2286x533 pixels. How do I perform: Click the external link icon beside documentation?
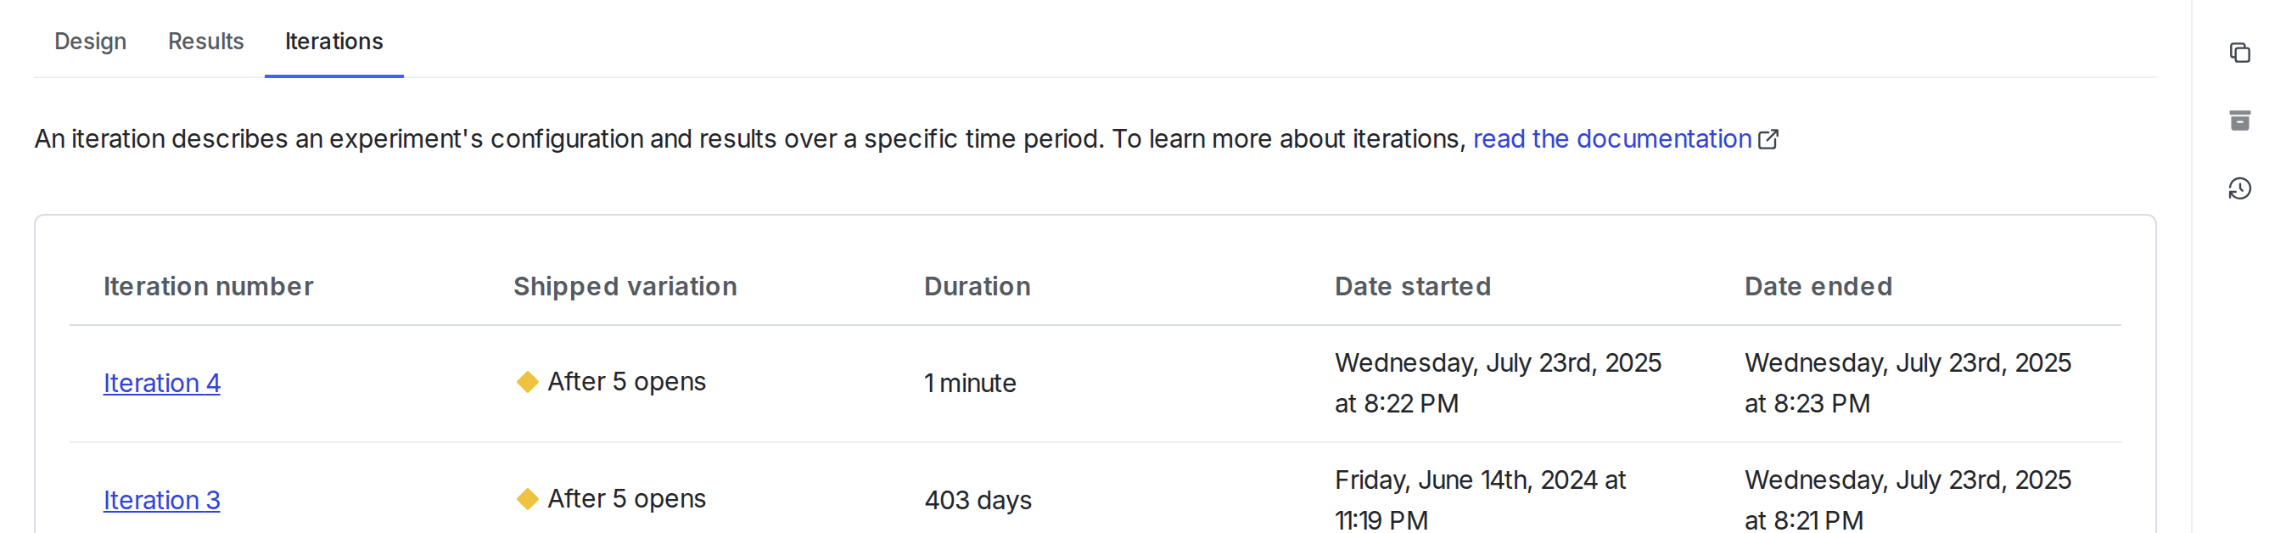[1768, 139]
